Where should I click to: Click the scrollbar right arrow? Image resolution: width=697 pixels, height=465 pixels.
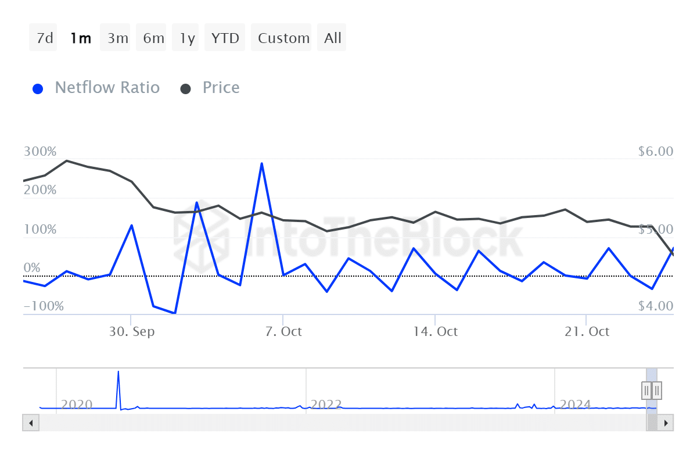[666, 423]
